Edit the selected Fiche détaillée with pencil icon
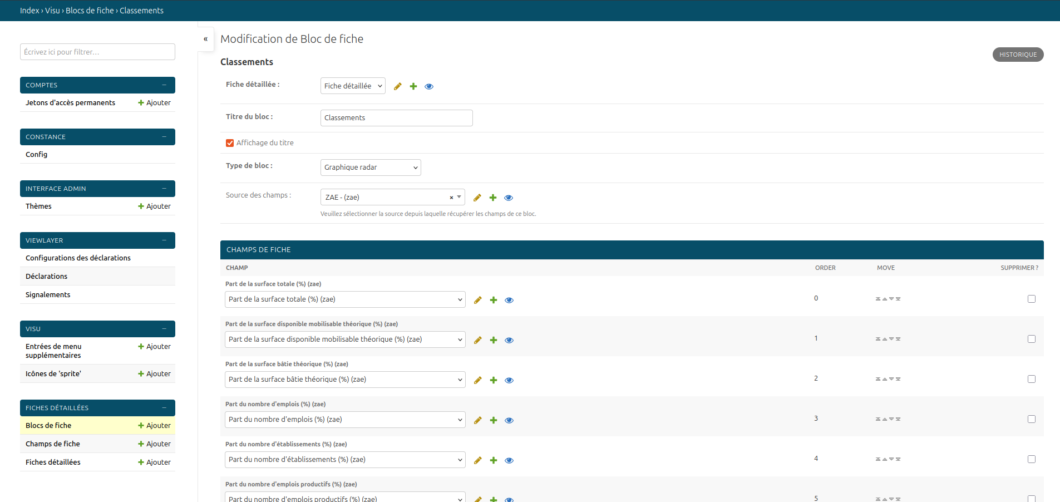This screenshot has width=1060, height=502. click(398, 86)
